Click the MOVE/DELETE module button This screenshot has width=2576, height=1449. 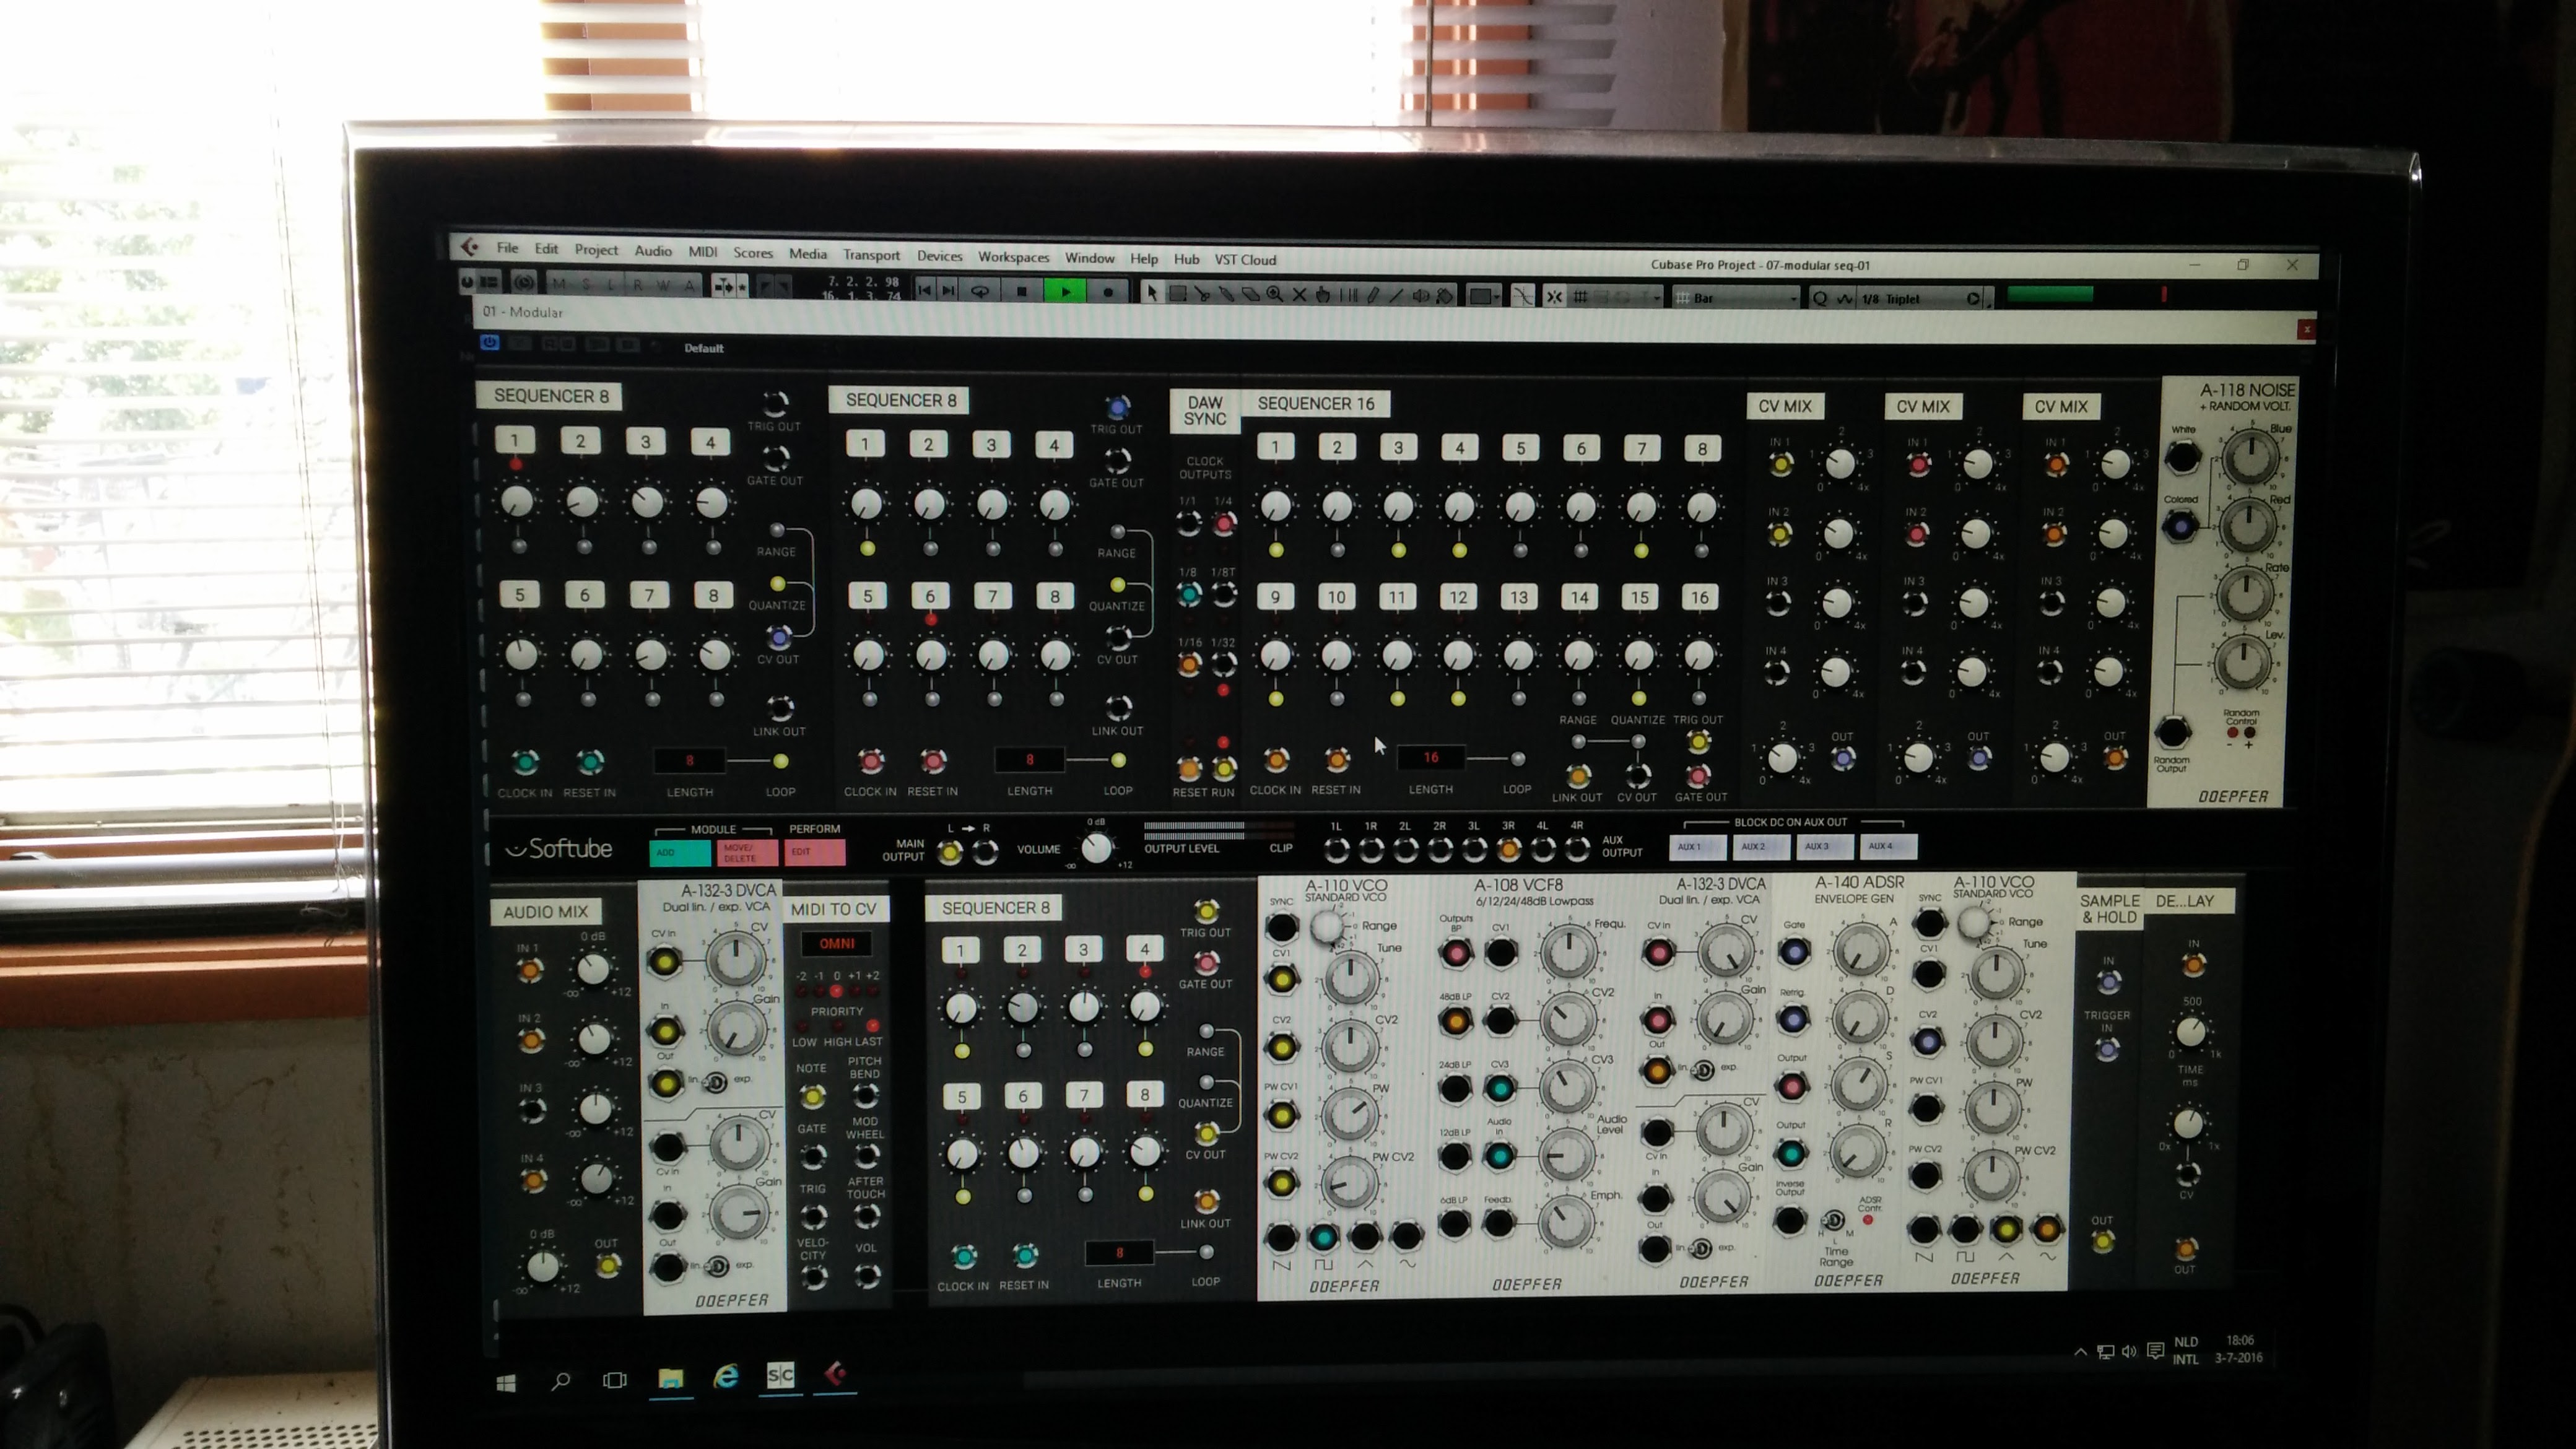(746, 853)
